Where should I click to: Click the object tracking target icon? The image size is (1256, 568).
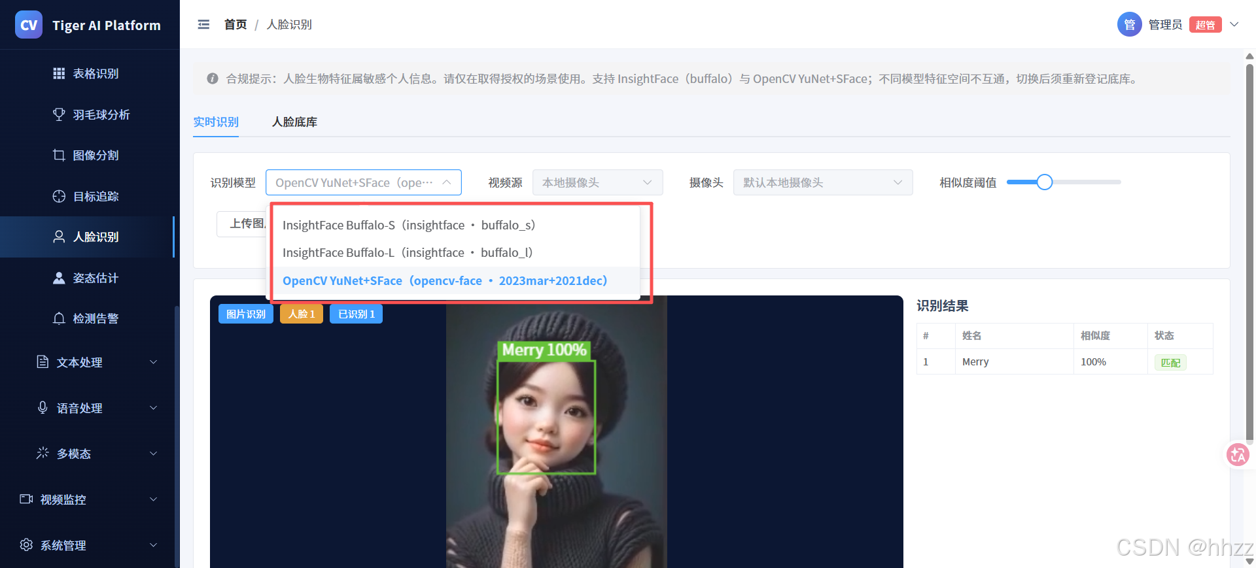[59, 196]
